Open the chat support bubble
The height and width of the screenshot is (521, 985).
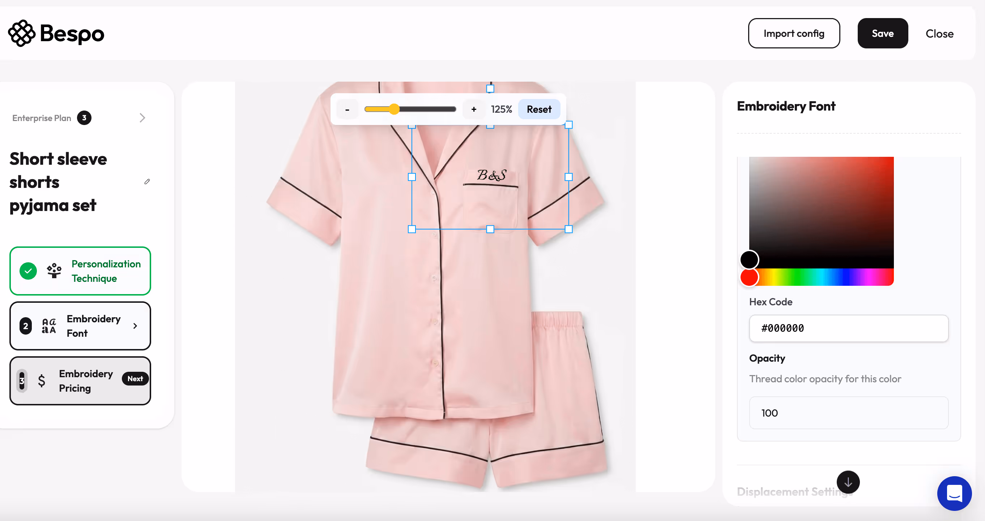coord(954,493)
